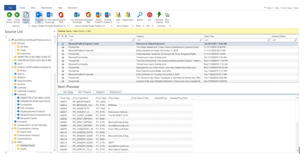Switch to the Folder ribbon tab
Screen dimensions: 304x168
22,8
